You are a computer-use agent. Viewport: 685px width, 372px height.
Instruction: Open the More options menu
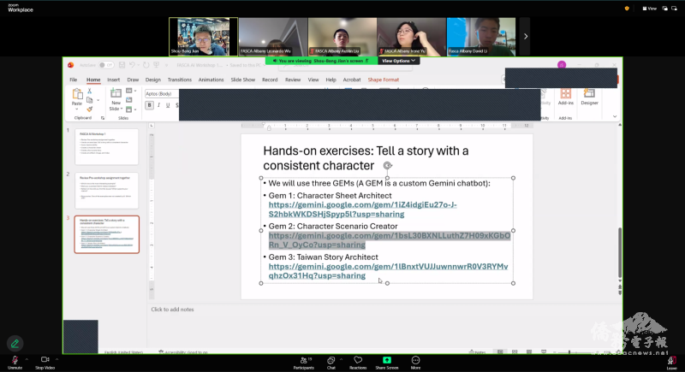click(x=415, y=359)
